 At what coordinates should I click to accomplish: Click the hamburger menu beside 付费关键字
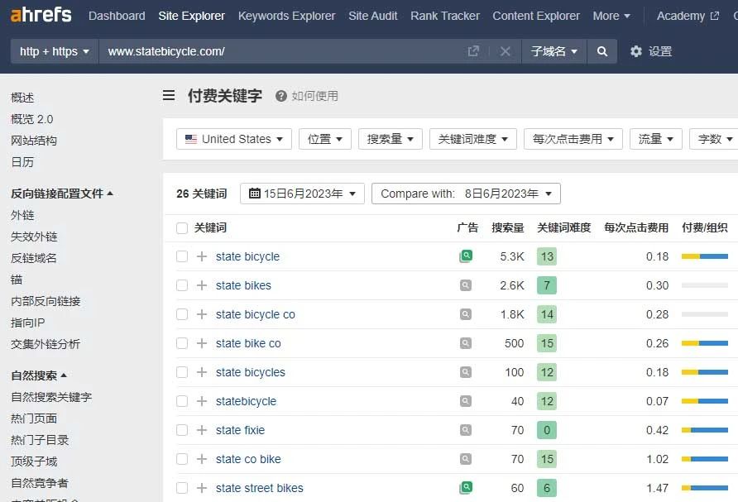pos(169,96)
